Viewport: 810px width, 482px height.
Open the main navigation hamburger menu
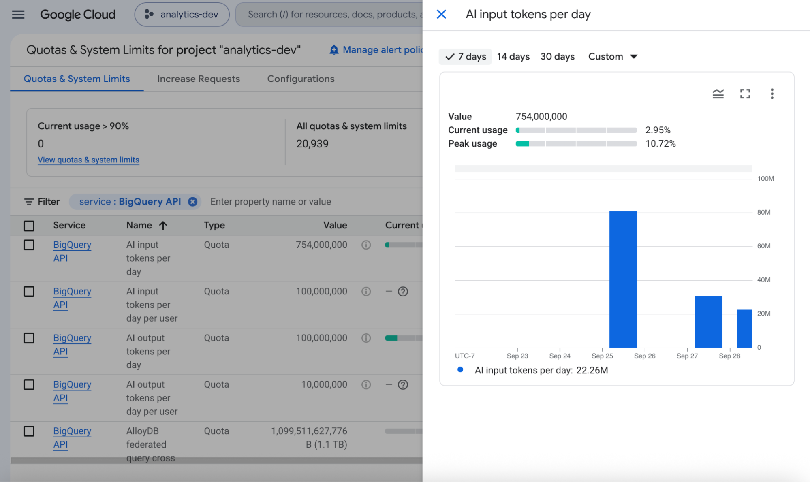(x=18, y=15)
